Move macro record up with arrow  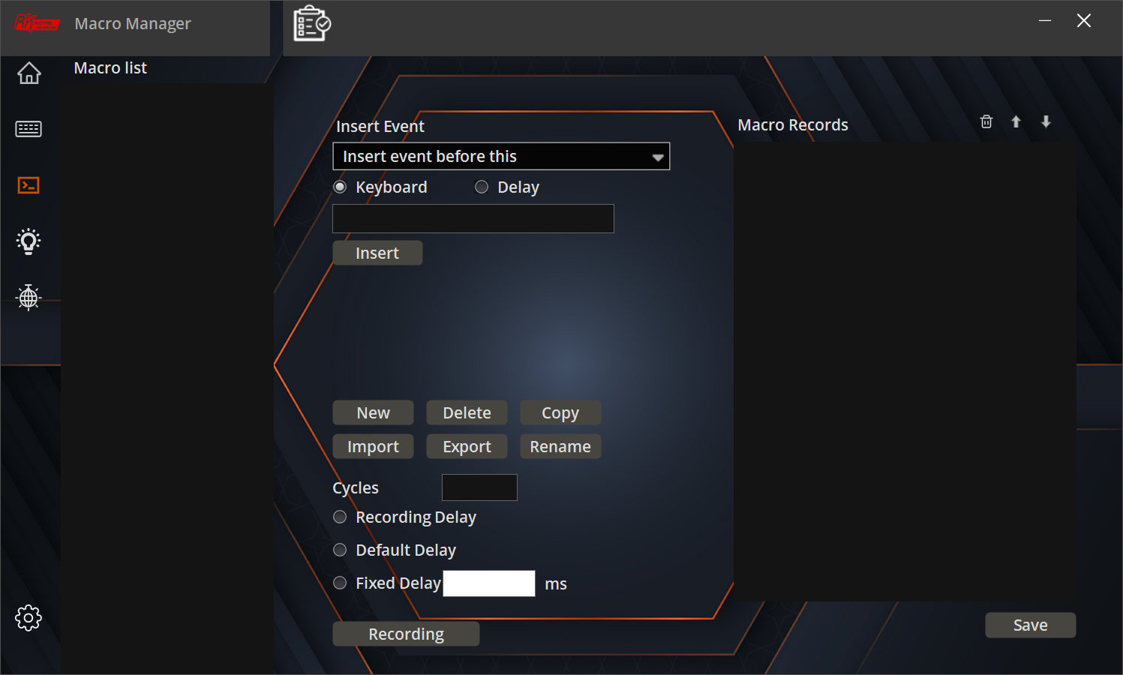[1016, 121]
